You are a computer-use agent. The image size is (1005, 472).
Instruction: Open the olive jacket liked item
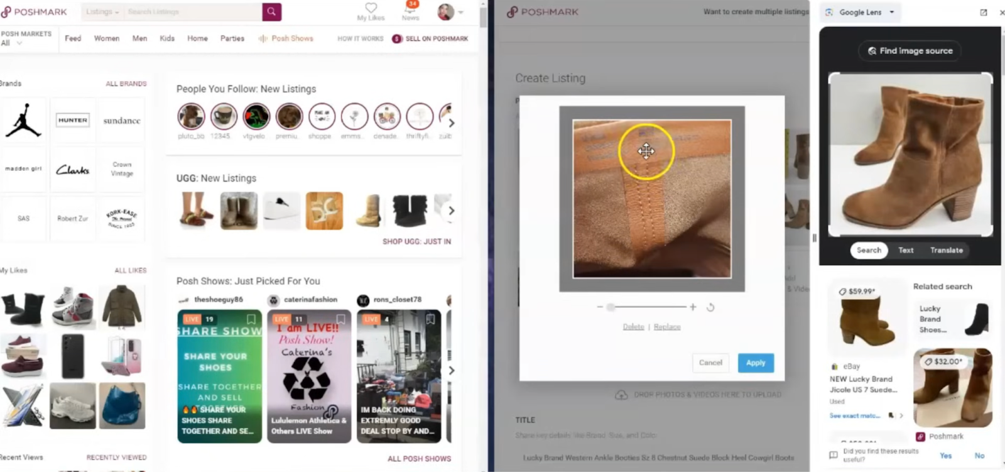click(x=122, y=307)
